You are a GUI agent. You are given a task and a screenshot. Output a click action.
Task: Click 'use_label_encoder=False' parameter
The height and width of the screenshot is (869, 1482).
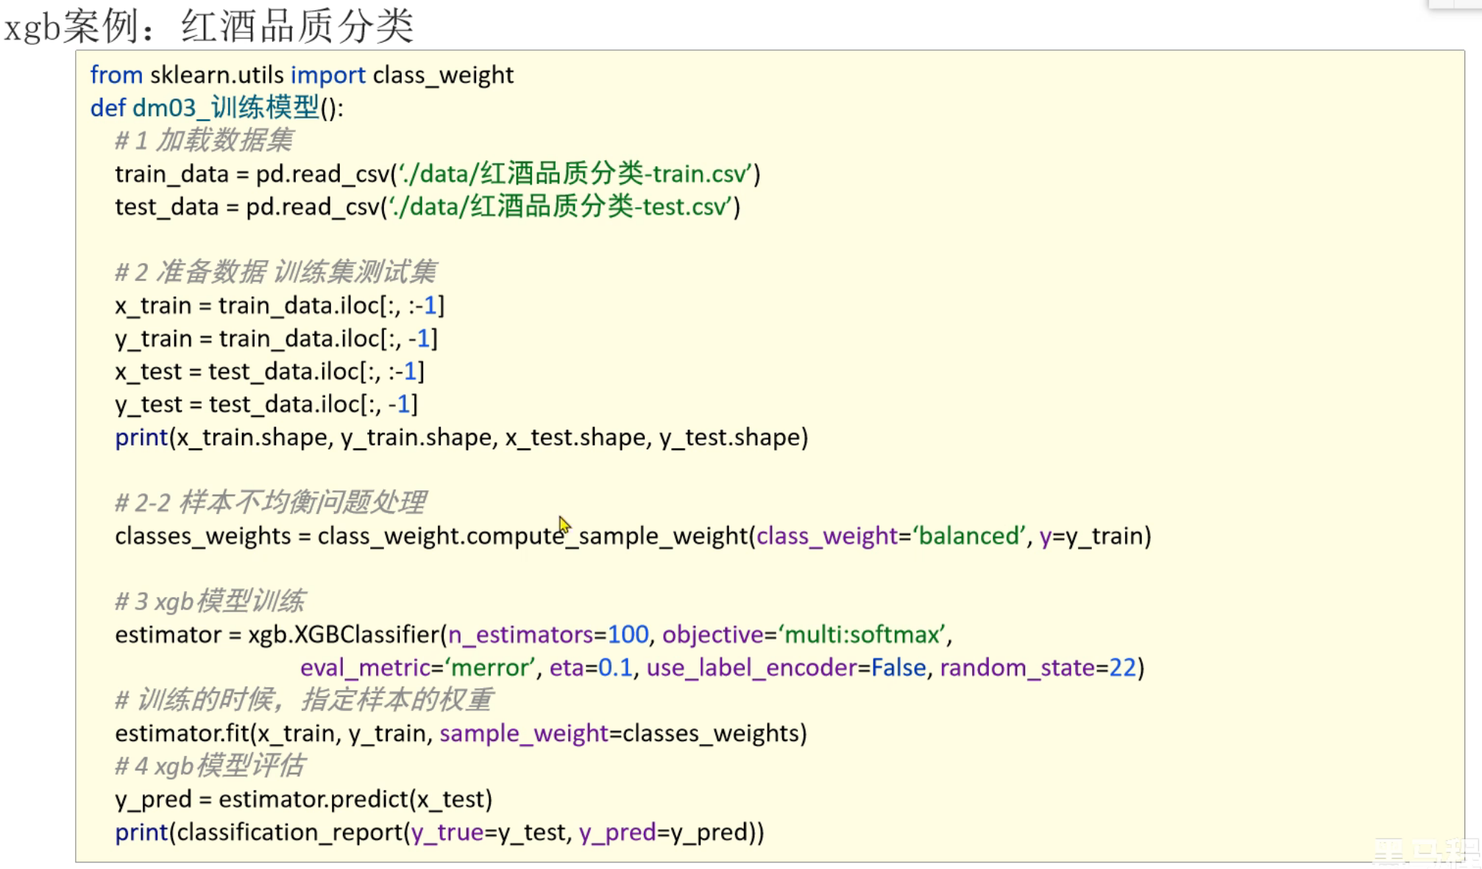(x=786, y=668)
